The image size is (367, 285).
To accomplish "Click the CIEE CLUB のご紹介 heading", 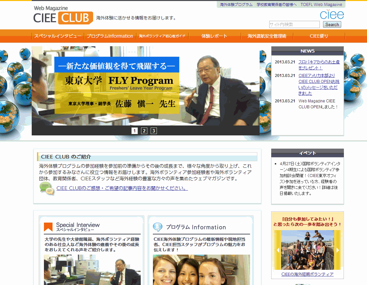I will (66, 157).
